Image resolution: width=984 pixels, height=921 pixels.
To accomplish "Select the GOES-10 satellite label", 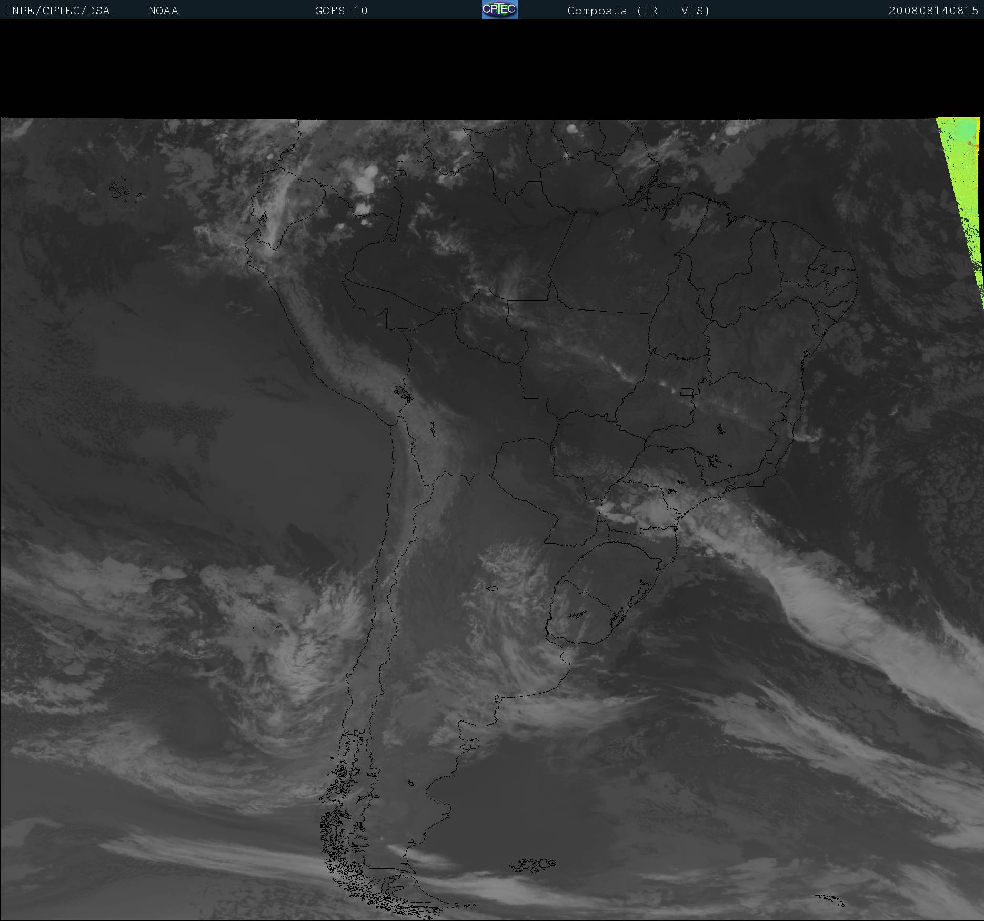I will pyautogui.click(x=341, y=11).
